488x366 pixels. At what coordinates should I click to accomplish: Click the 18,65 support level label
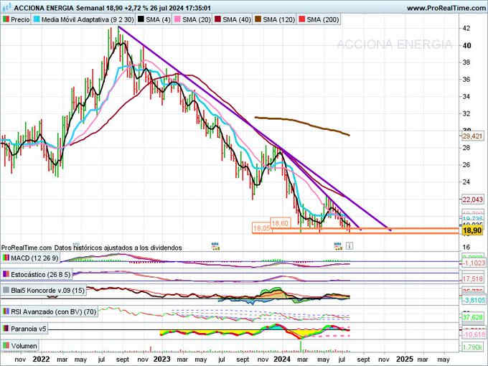261,228
